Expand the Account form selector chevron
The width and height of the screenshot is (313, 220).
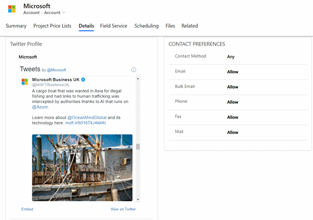pyautogui.click(x=64, y=13)
